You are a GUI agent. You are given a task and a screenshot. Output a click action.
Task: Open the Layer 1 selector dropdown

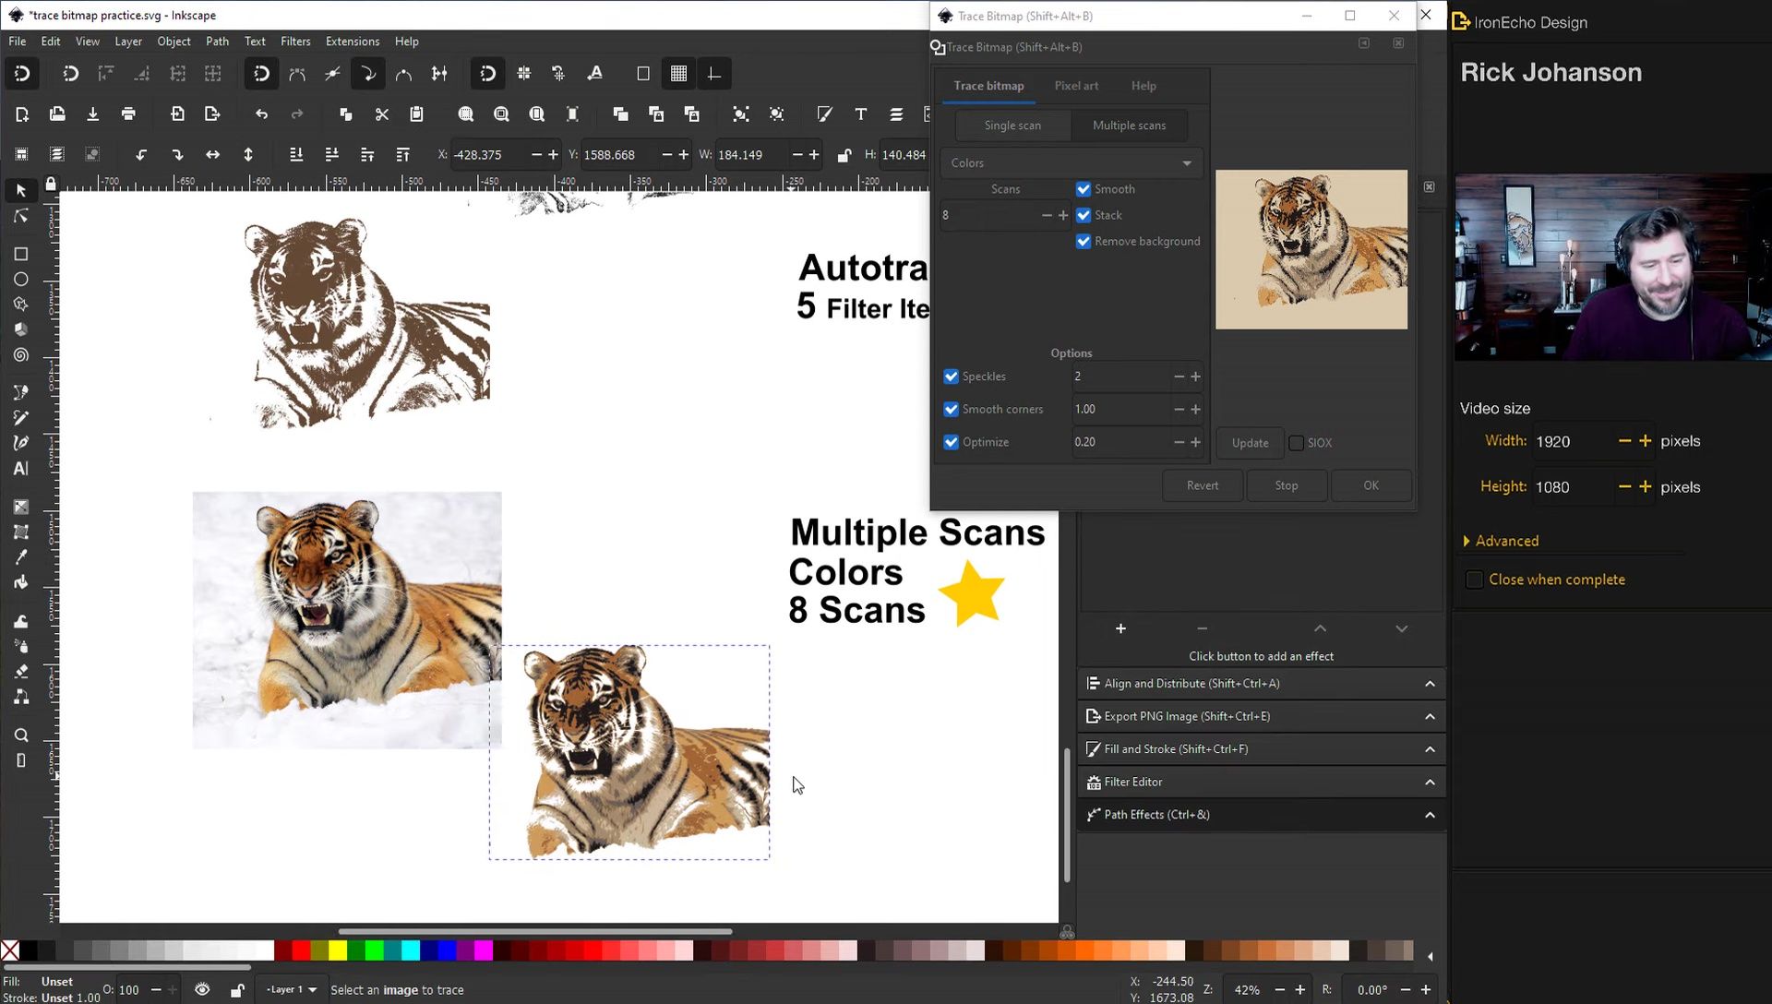[x=291, y=989]
